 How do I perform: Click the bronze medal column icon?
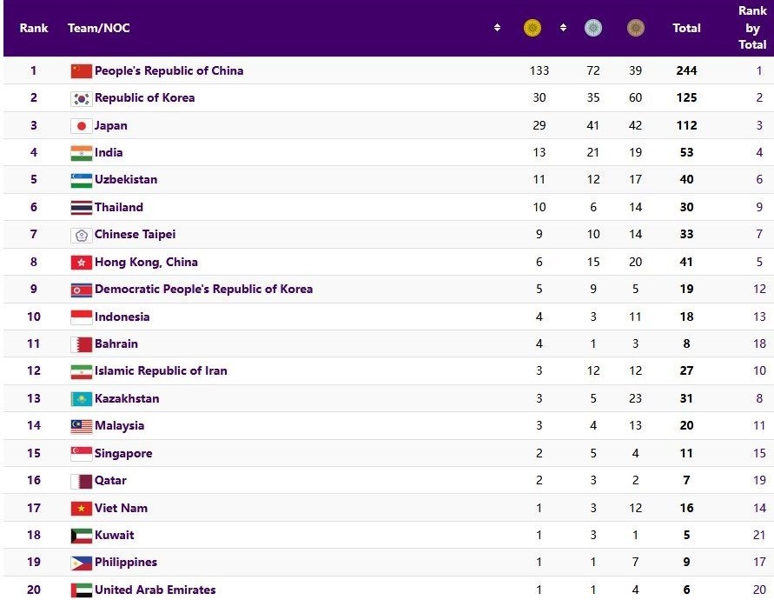(636, 29)
